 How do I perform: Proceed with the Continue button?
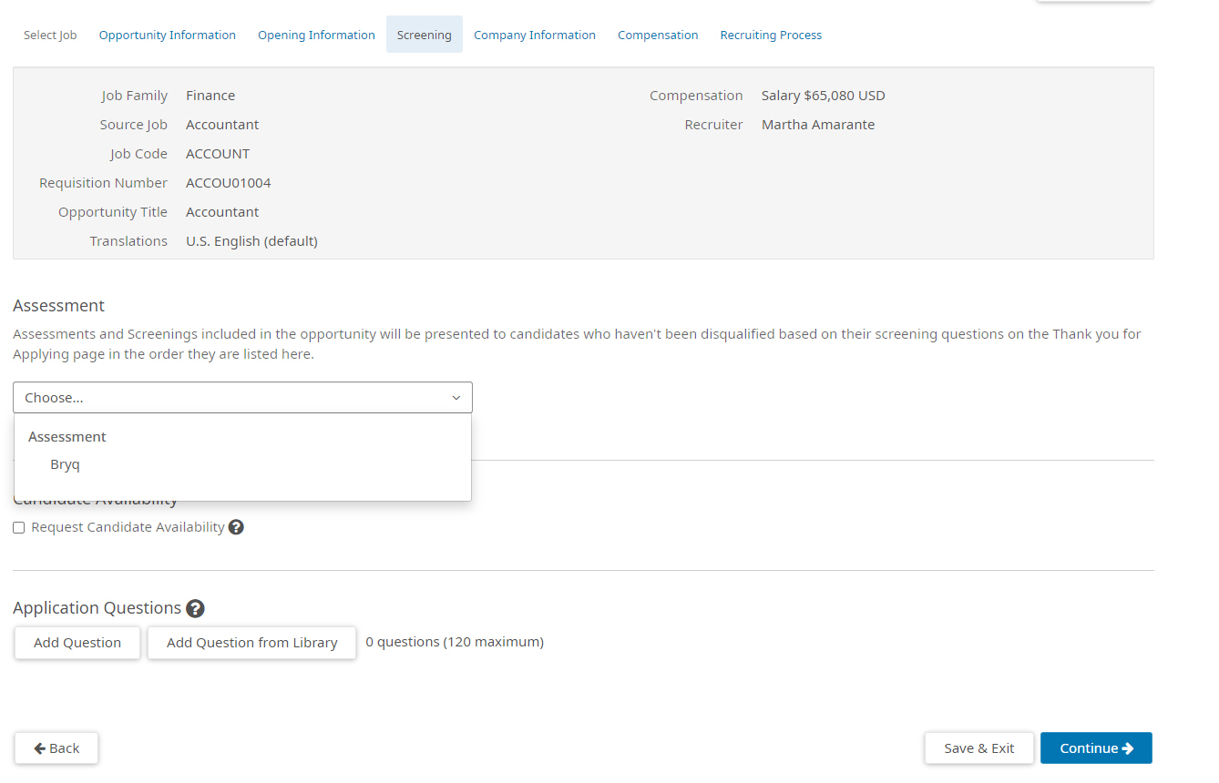coord(1096,748)
